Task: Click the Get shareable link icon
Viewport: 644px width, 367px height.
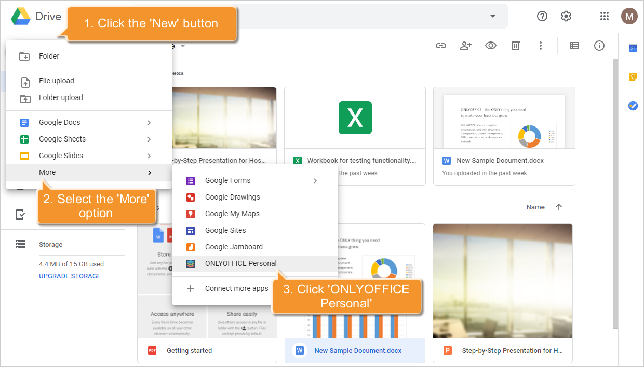Action: click(441, 46)
